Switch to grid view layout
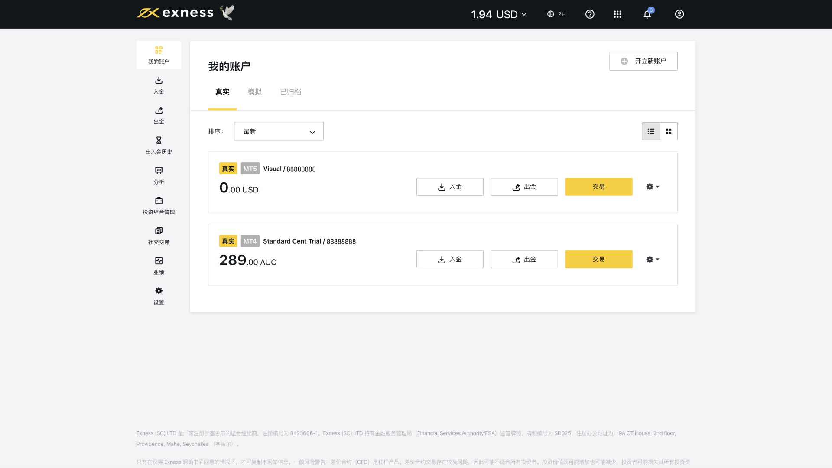832x468 pixels. click(x=669, y=131)
